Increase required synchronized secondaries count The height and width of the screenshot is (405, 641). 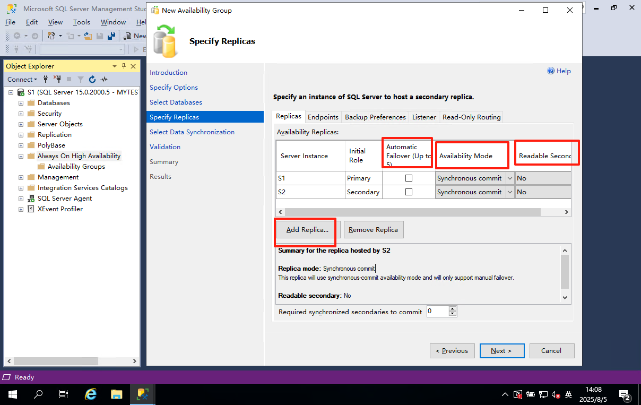tap(453, 309)
